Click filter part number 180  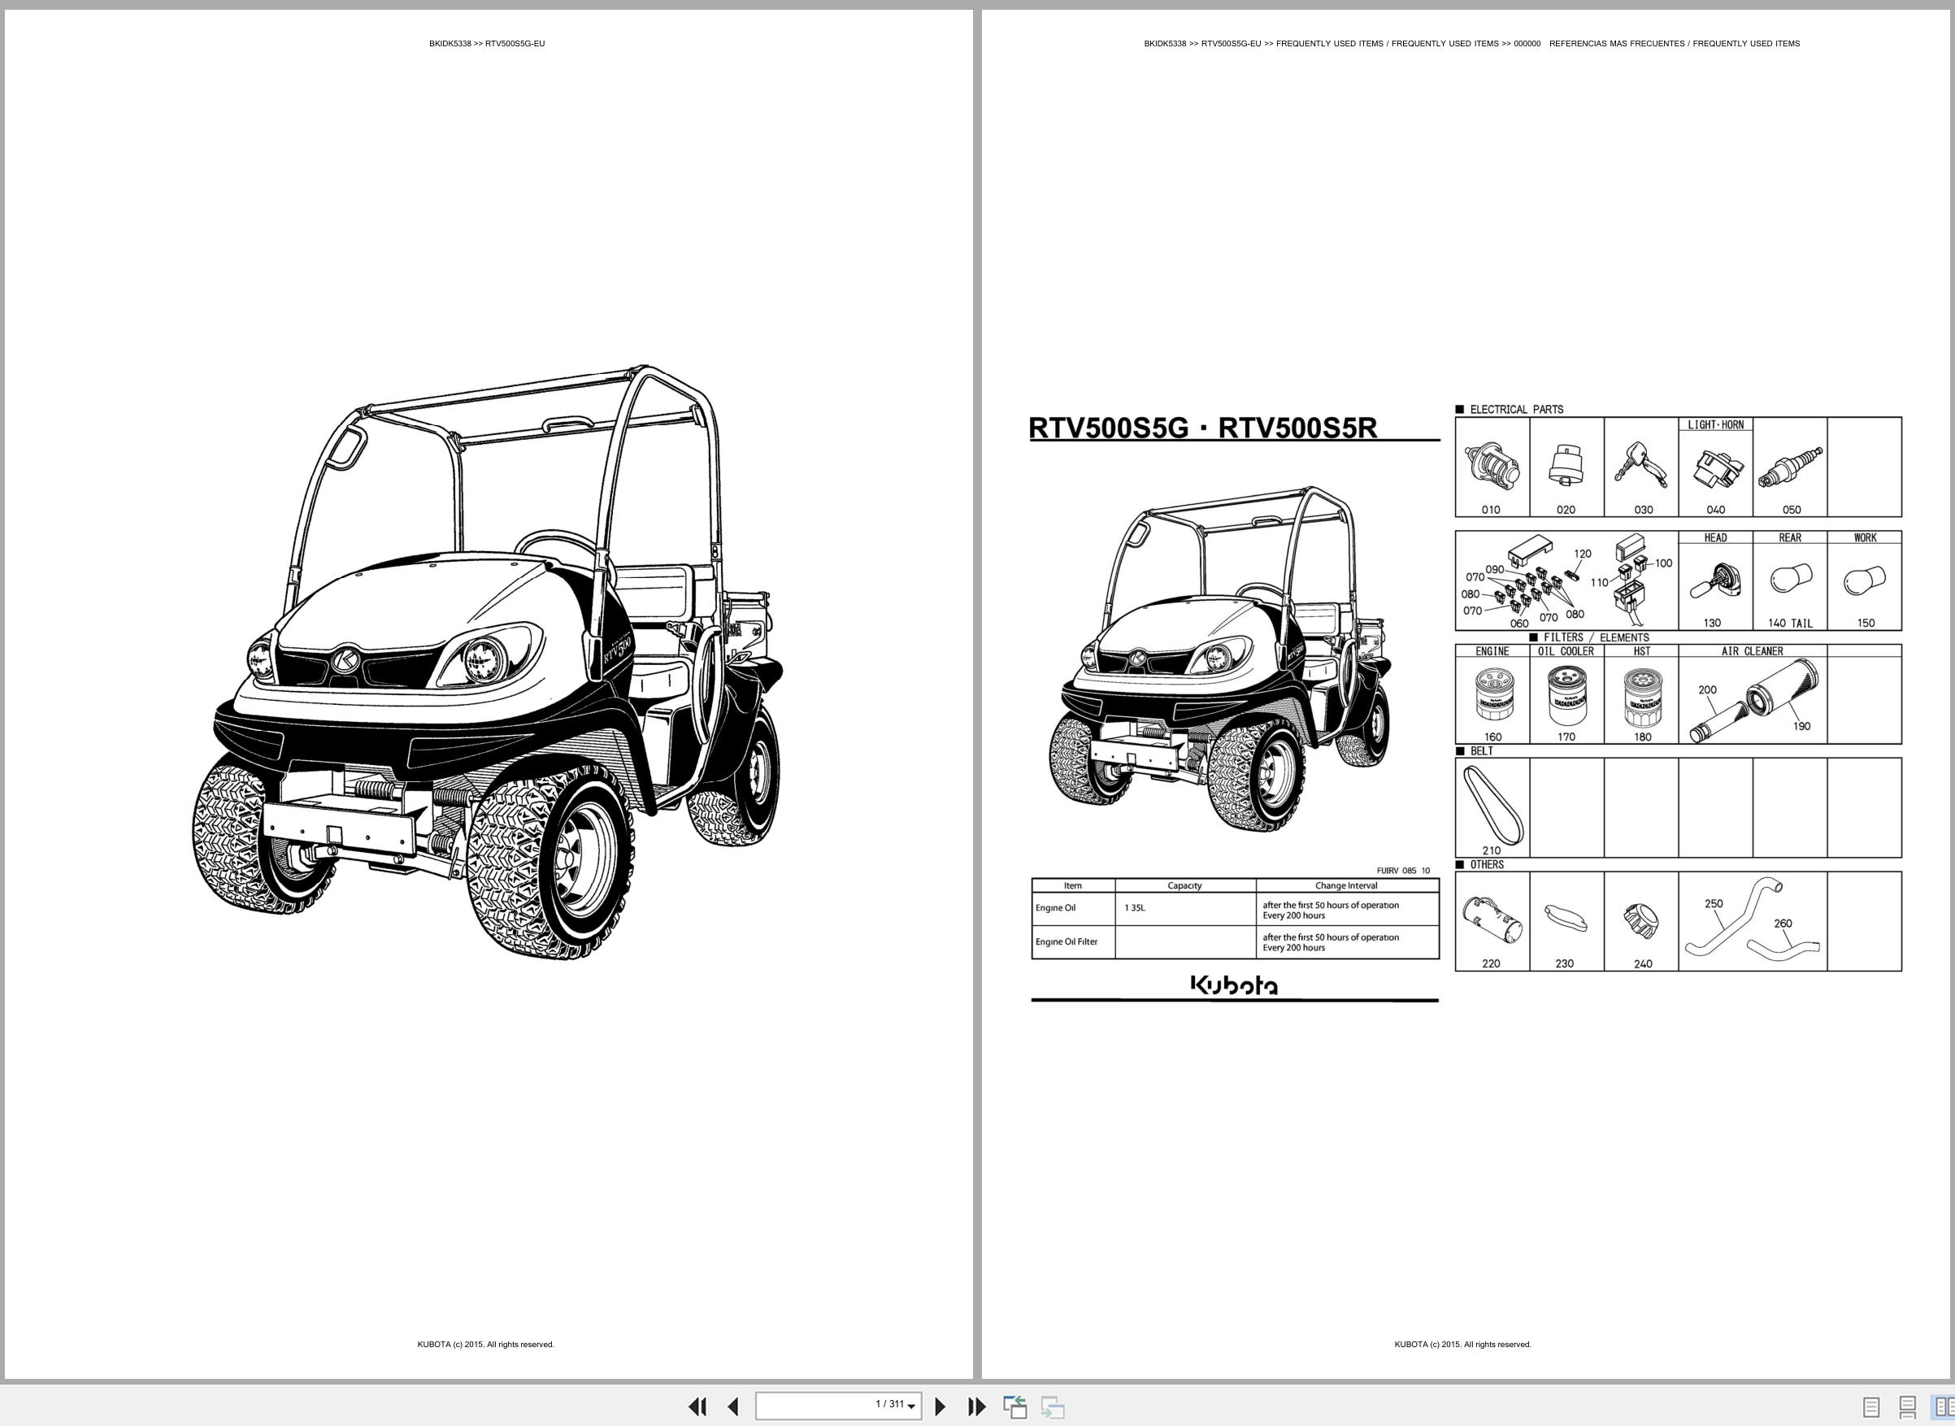click(x=1643, y=737)
